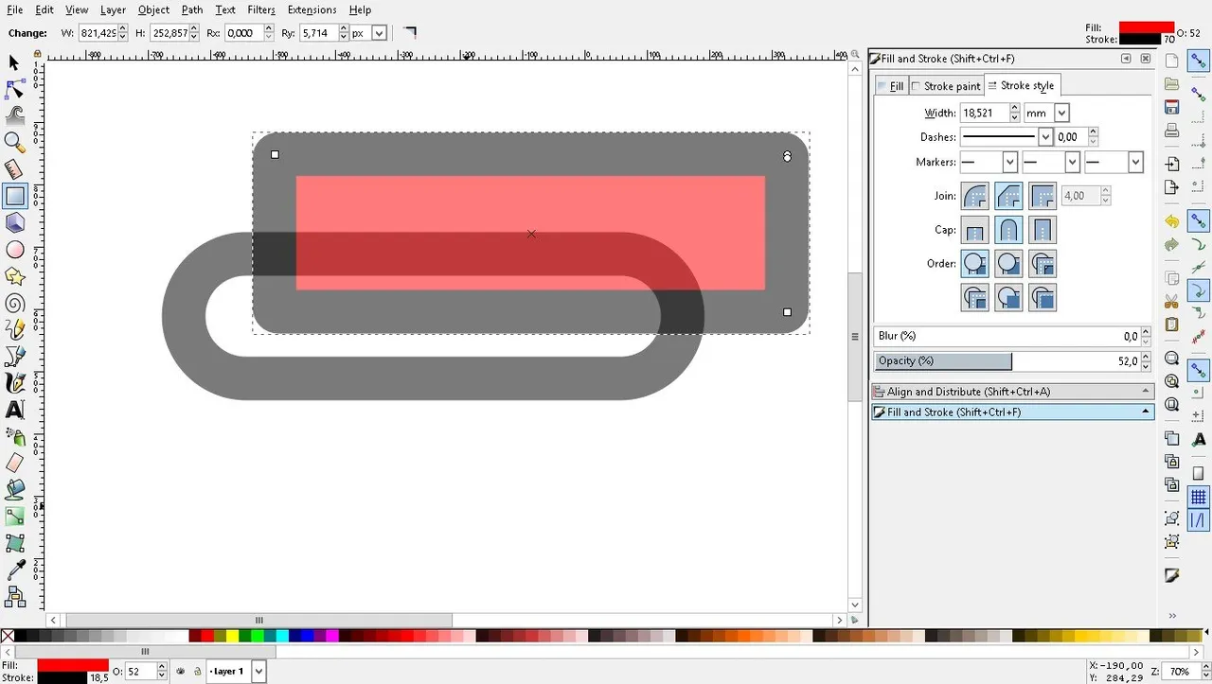Pick yellow from color palette

click(233, 636)
